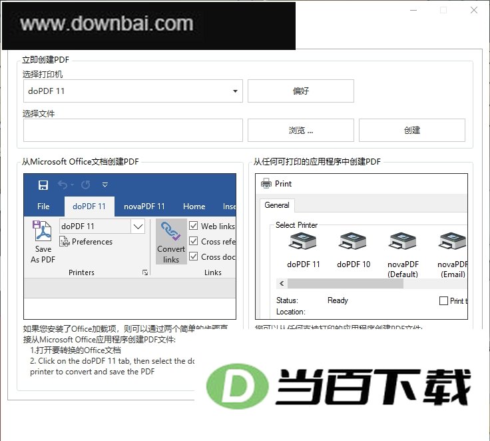This screenshot has width=490, height=441.
Task: Expand the ribbon doPDF 11 combo box
Action: pos(138,226)
